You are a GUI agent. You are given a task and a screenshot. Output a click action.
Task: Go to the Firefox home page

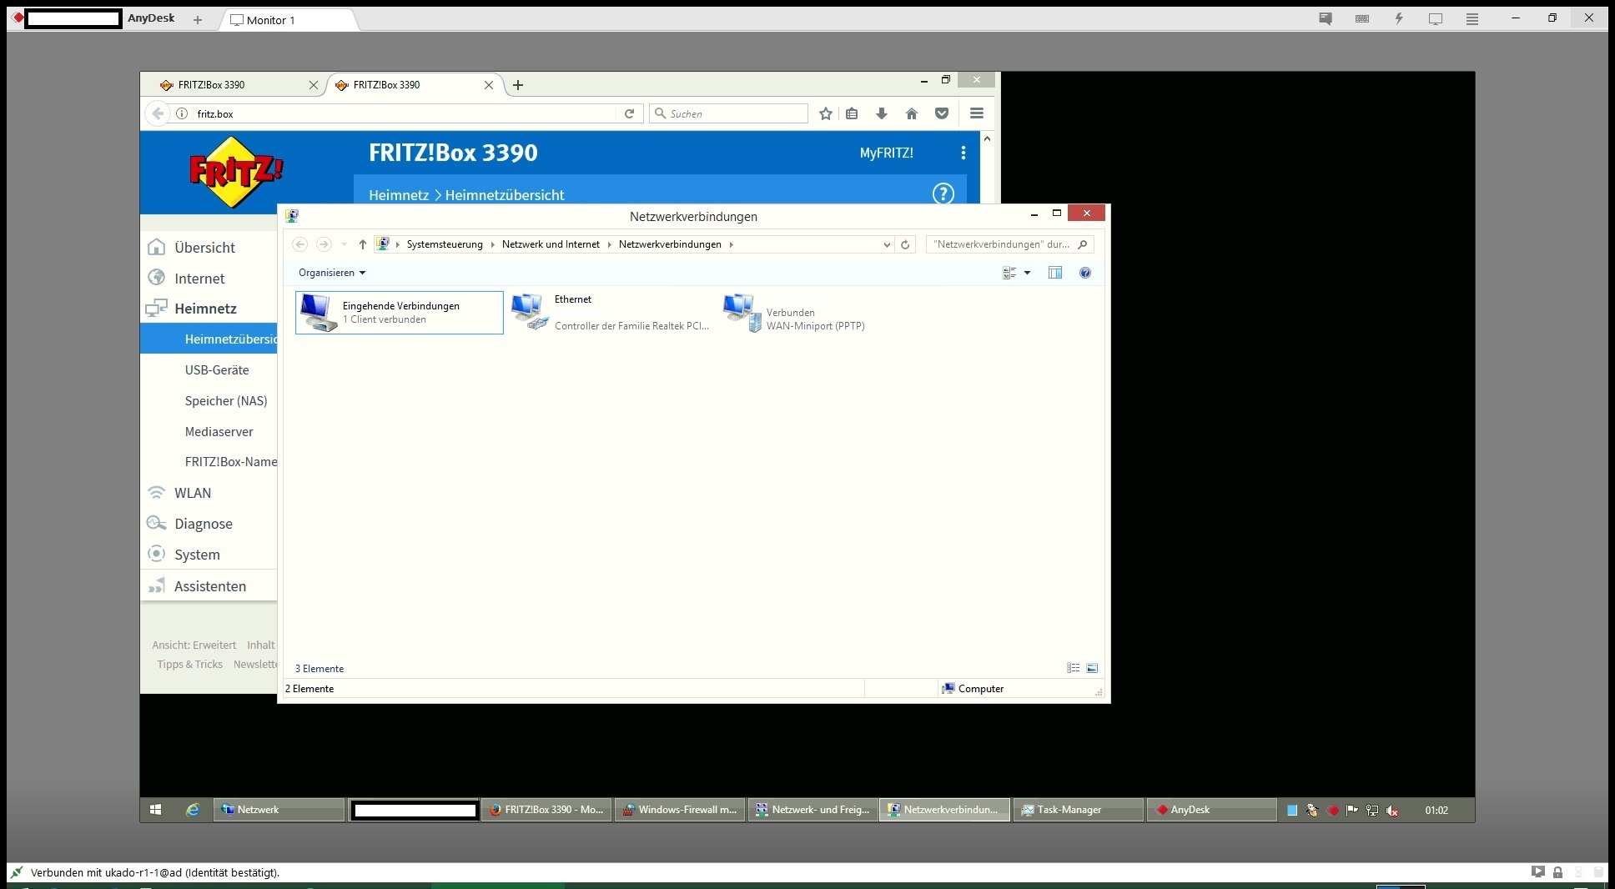coord(912,113)
